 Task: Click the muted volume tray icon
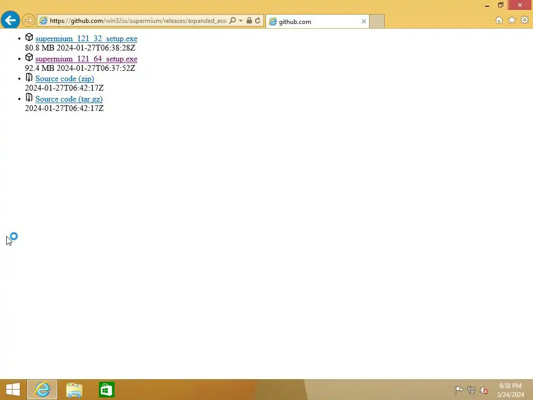[x=484, y=390]
